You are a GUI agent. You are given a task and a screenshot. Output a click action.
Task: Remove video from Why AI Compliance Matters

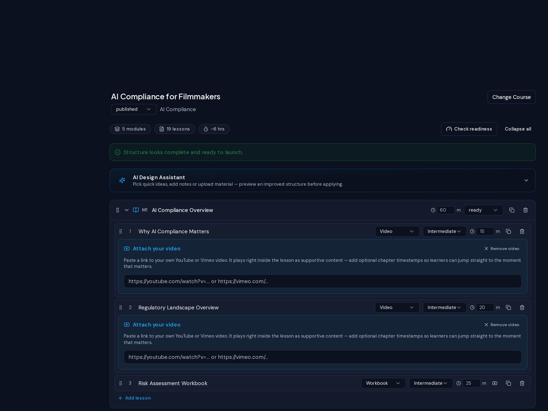click(502, 249)
